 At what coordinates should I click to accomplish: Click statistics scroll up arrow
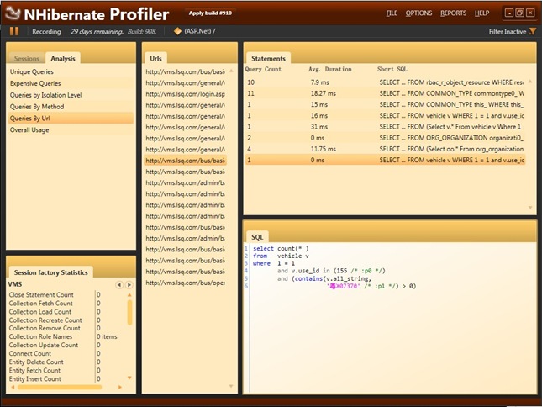point(129,295)
